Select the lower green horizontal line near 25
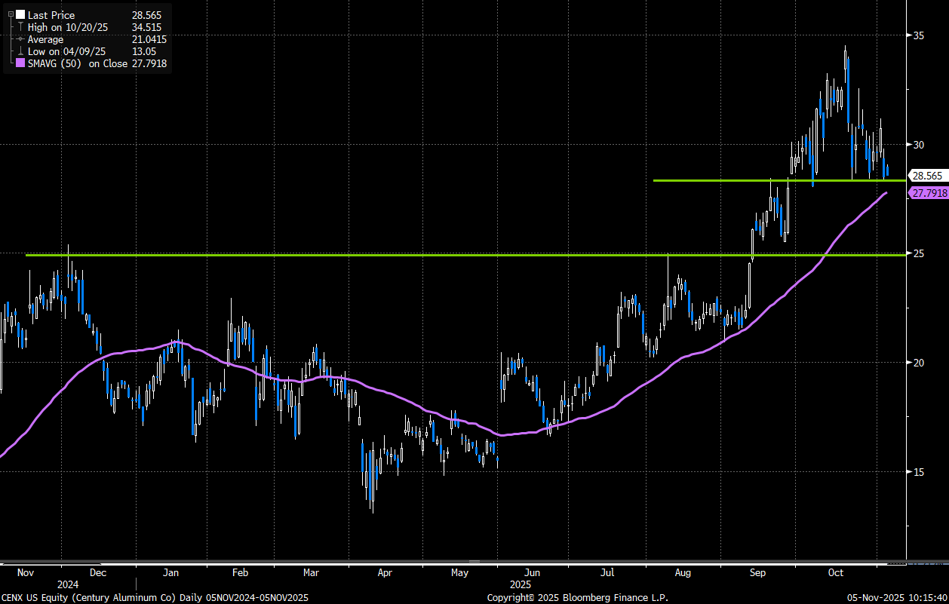Screen dimensions: 949x604 (x=377, y=255)
